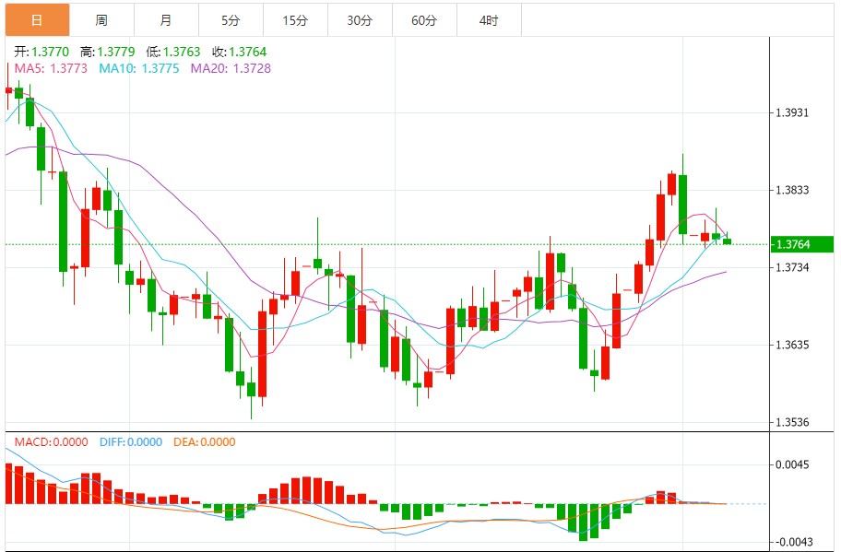Switch to the 周 weekly tab
The height and width of the screenshot is (552, 841).
(x=102, y=20)
